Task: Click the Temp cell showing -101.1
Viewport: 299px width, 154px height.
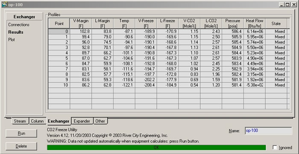Action: (124, 53)
